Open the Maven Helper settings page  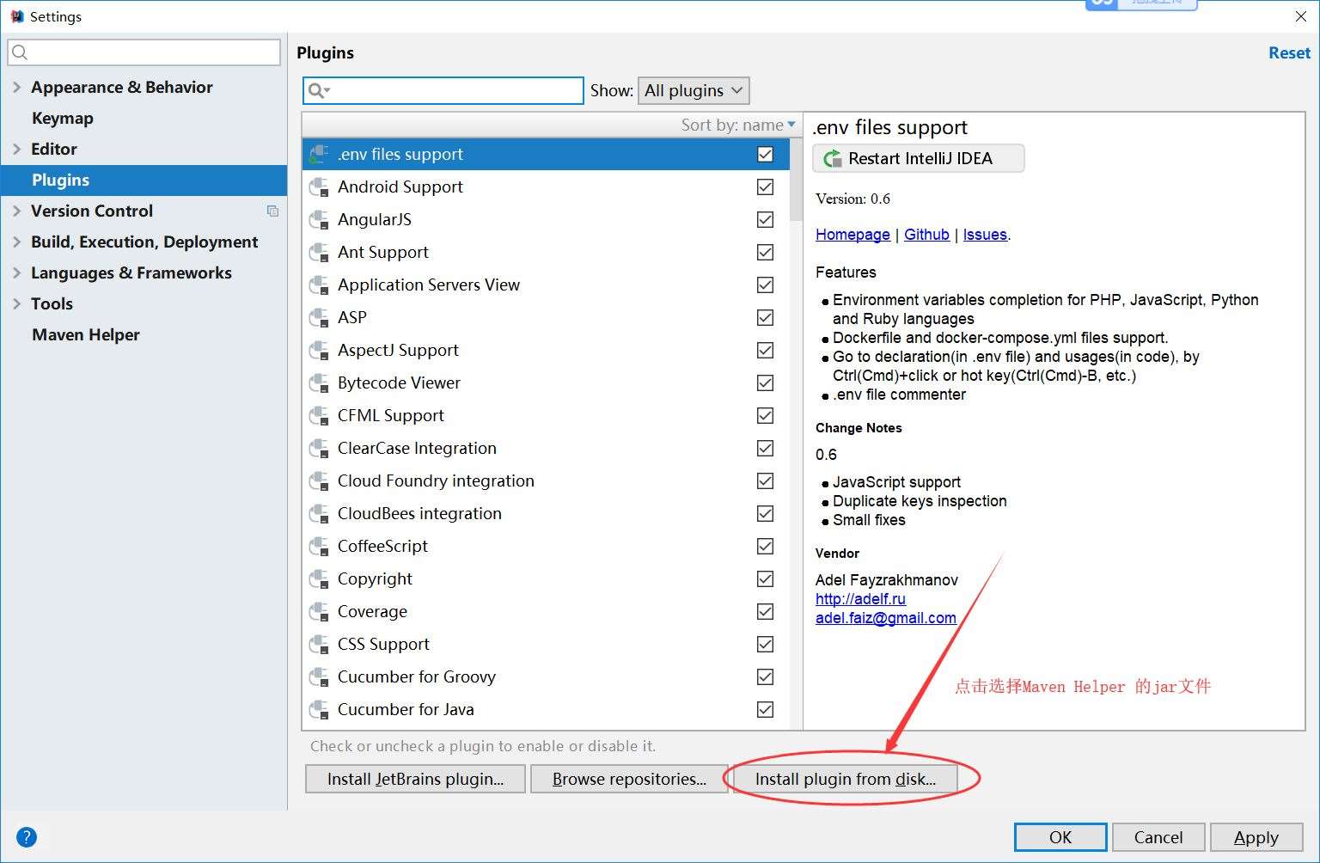click(85, 335)
